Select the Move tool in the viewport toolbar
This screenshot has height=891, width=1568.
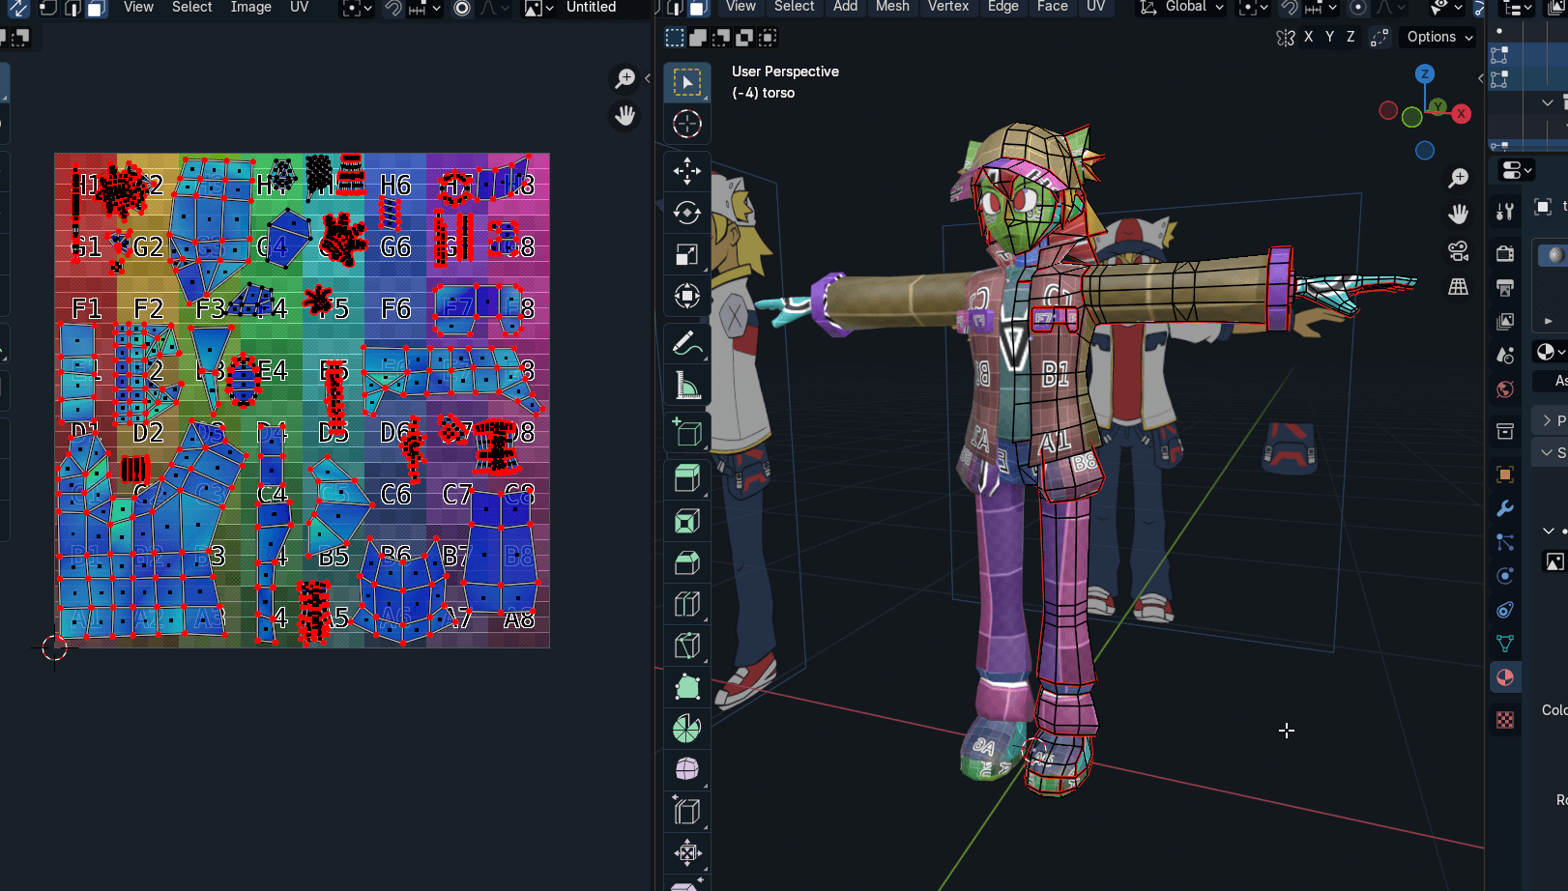687,171
